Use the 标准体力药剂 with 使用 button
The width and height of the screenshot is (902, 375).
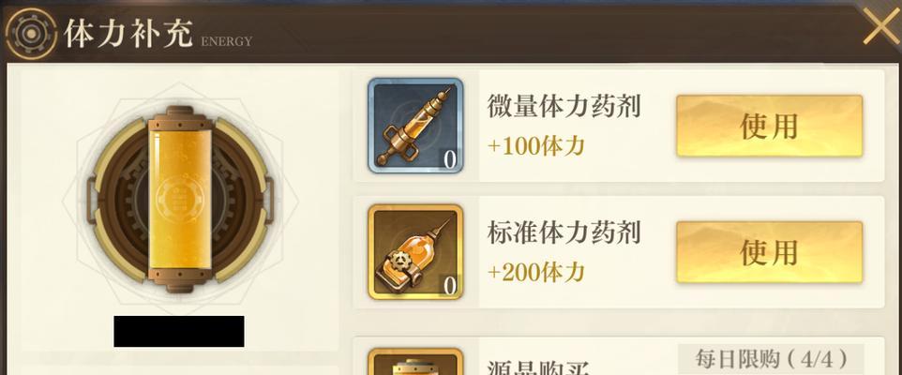769,252
